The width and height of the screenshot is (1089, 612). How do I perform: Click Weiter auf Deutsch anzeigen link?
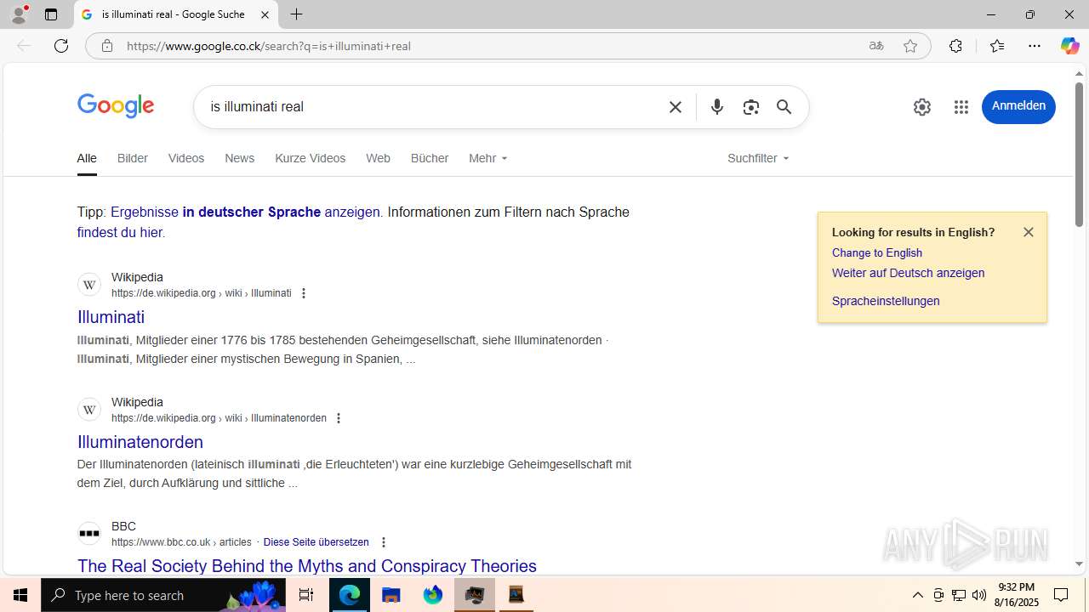tap(908, 273)
